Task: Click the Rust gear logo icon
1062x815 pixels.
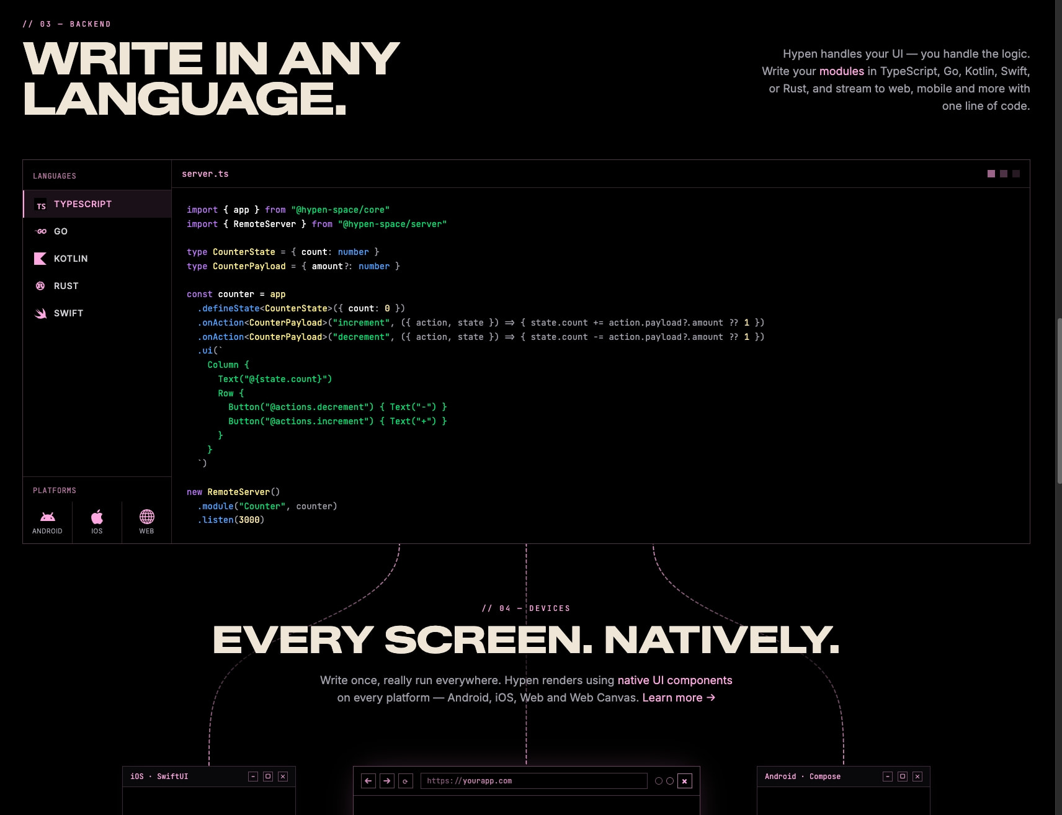Action: pos(40,286)
